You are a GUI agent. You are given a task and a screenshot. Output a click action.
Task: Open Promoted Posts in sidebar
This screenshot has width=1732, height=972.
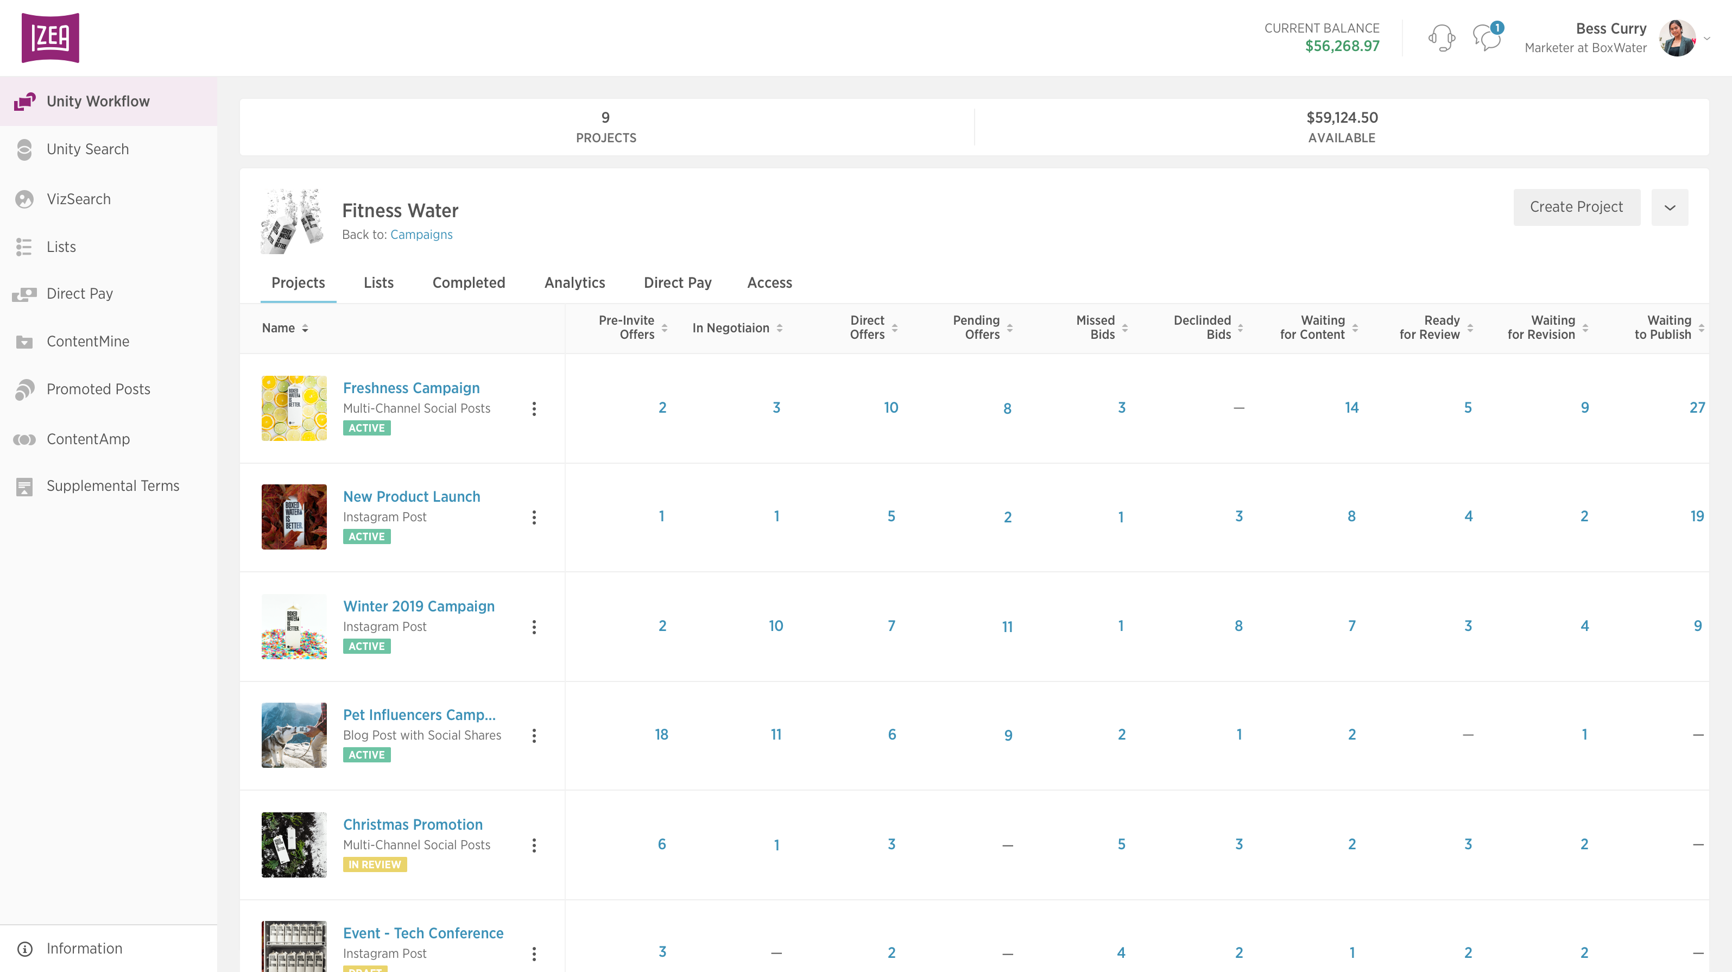(98, 389)
